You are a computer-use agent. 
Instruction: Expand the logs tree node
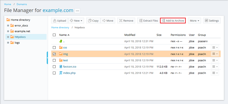[8, 43]
